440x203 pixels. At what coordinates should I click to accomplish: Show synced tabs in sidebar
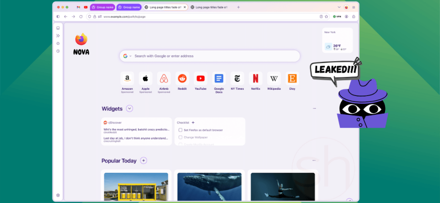58,28
